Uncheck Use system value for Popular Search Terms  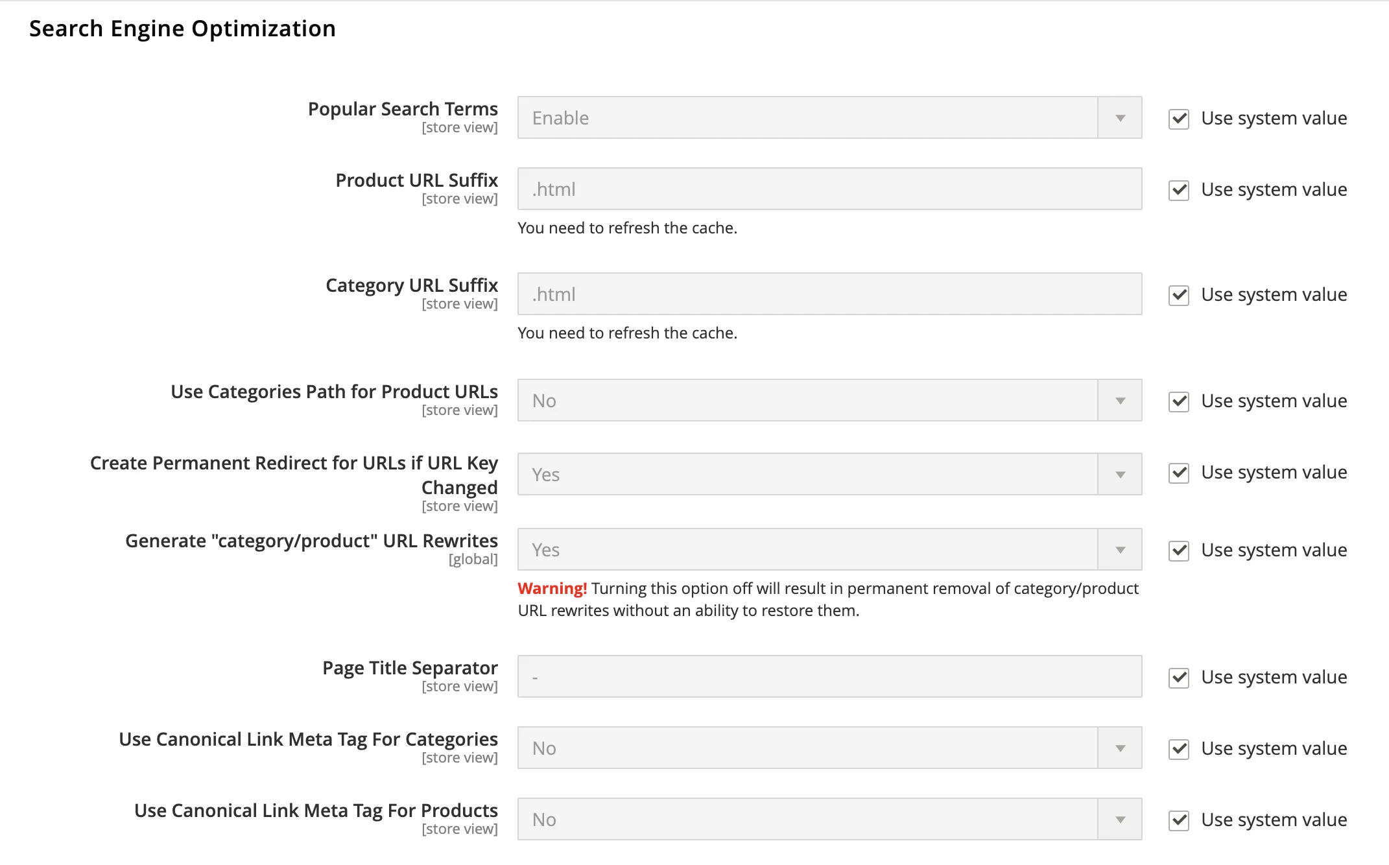click(x=1178, y=119)
